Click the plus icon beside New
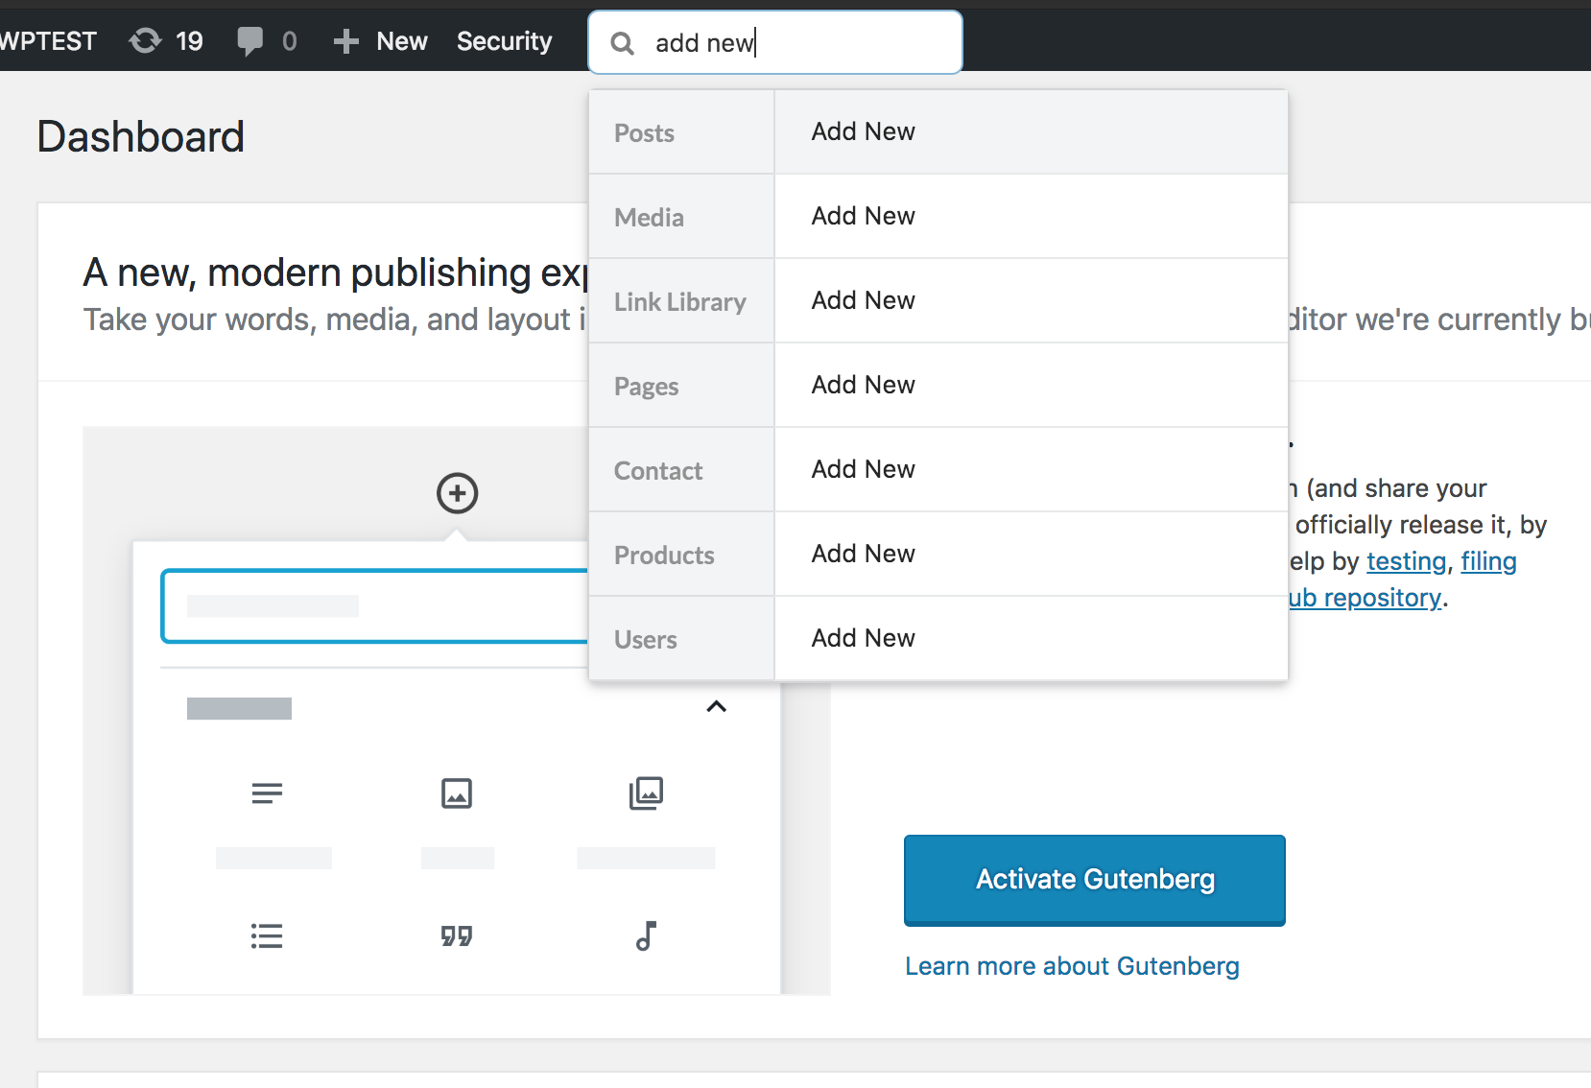 click(345, 41)
